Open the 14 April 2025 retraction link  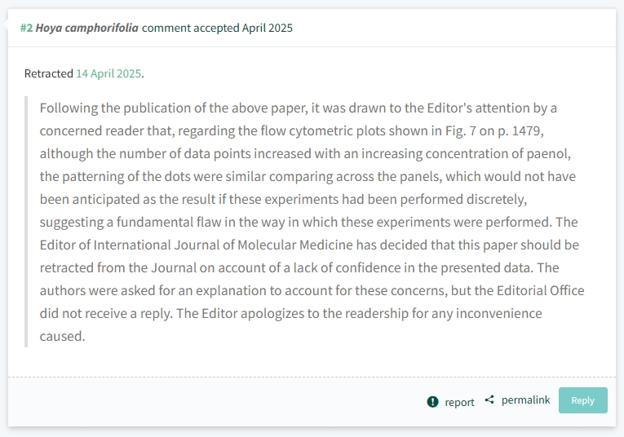pyautogui.click(x=108, y=73)
